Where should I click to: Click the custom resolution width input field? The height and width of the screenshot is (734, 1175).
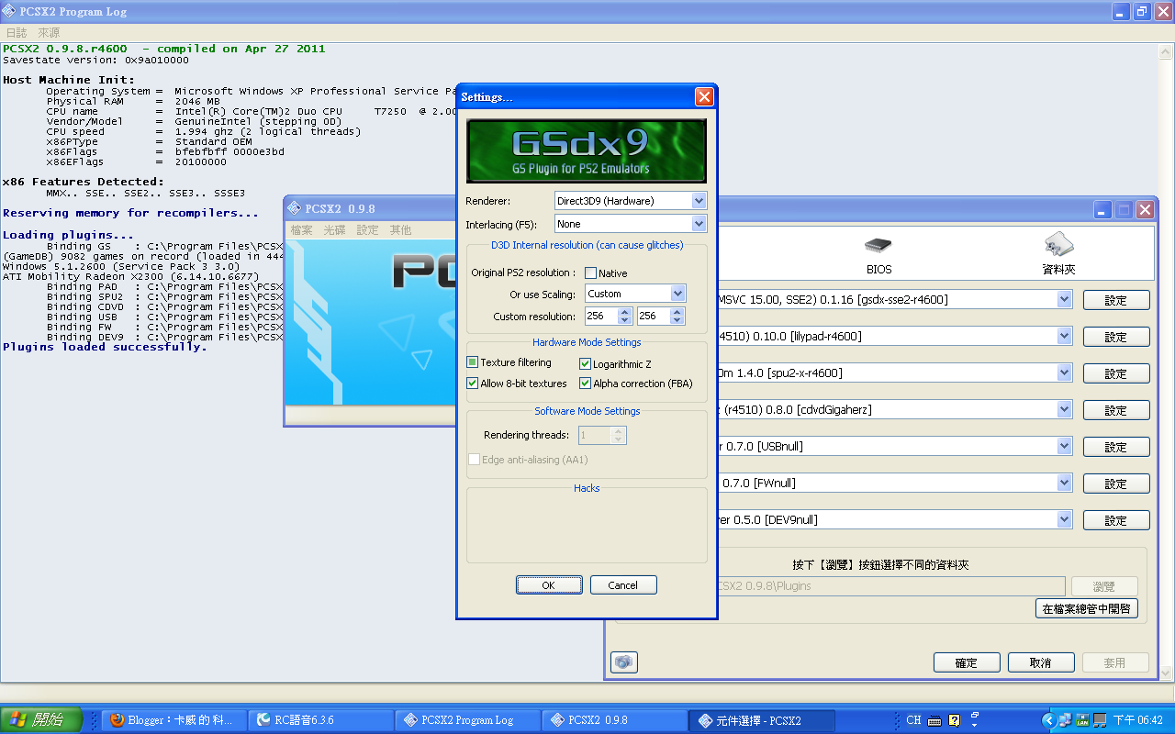coord(601,316)
